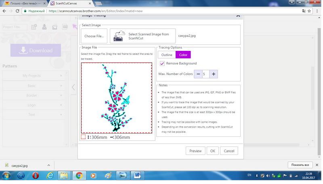Viewport: 323px width, 184px height.
Task: Click the 306mm width readout
Action: pos(120,137)
